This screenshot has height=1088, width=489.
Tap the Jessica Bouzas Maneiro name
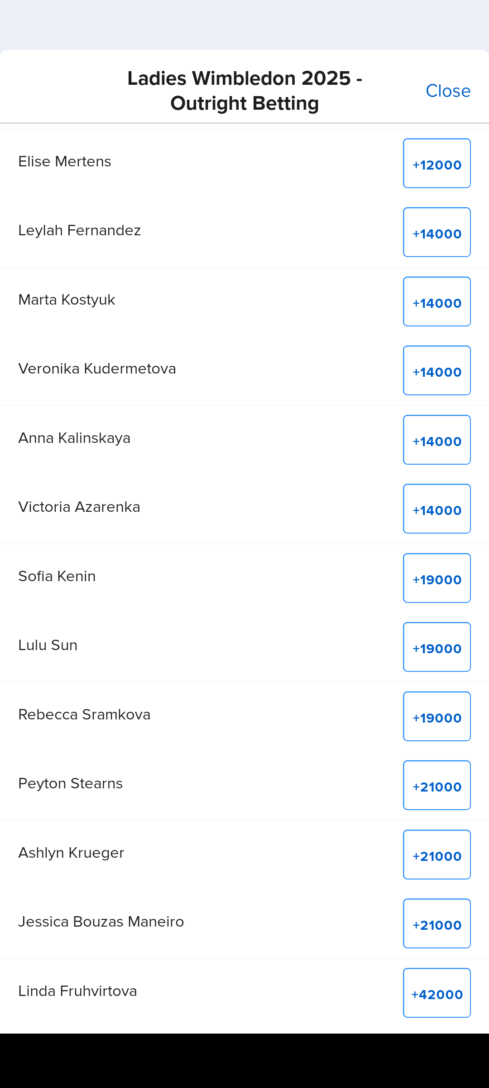(x=101, y=922)
